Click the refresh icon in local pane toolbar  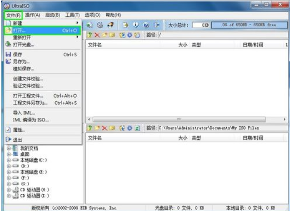tap(137, 128)
